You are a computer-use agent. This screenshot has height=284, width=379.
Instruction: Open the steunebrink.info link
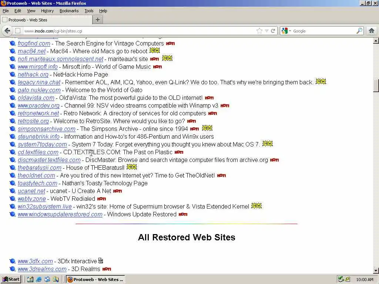[38, 137]
